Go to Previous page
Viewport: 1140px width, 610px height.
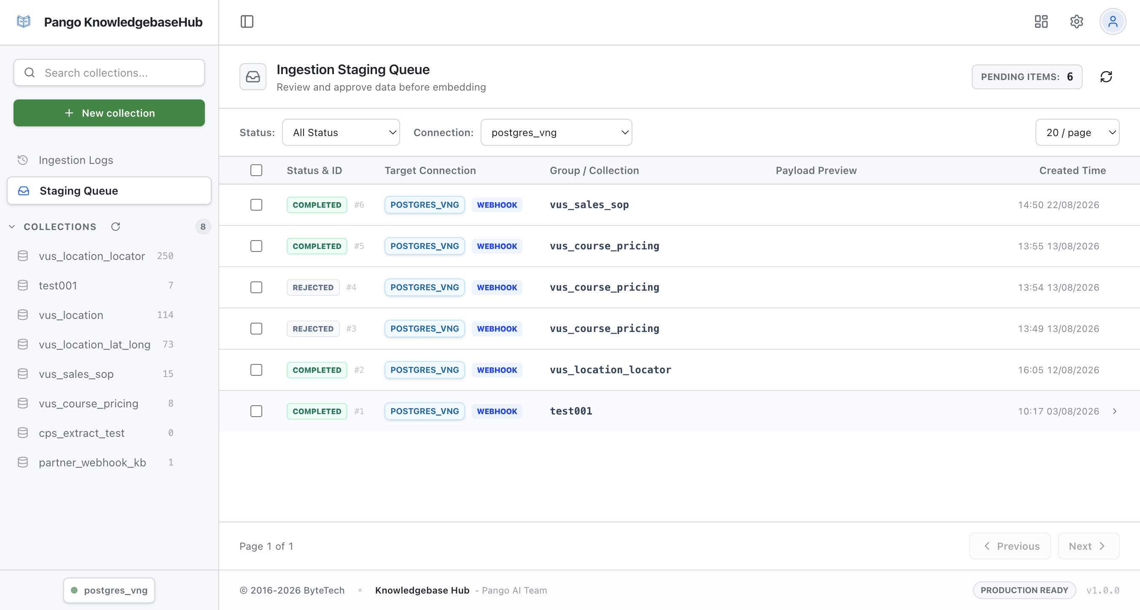(1010, 546)
